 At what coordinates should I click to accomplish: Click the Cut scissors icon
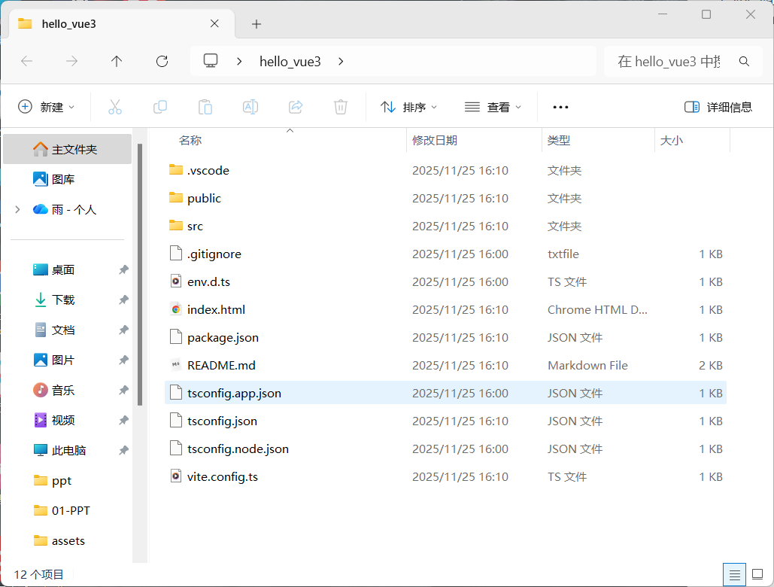click(115, 107)
